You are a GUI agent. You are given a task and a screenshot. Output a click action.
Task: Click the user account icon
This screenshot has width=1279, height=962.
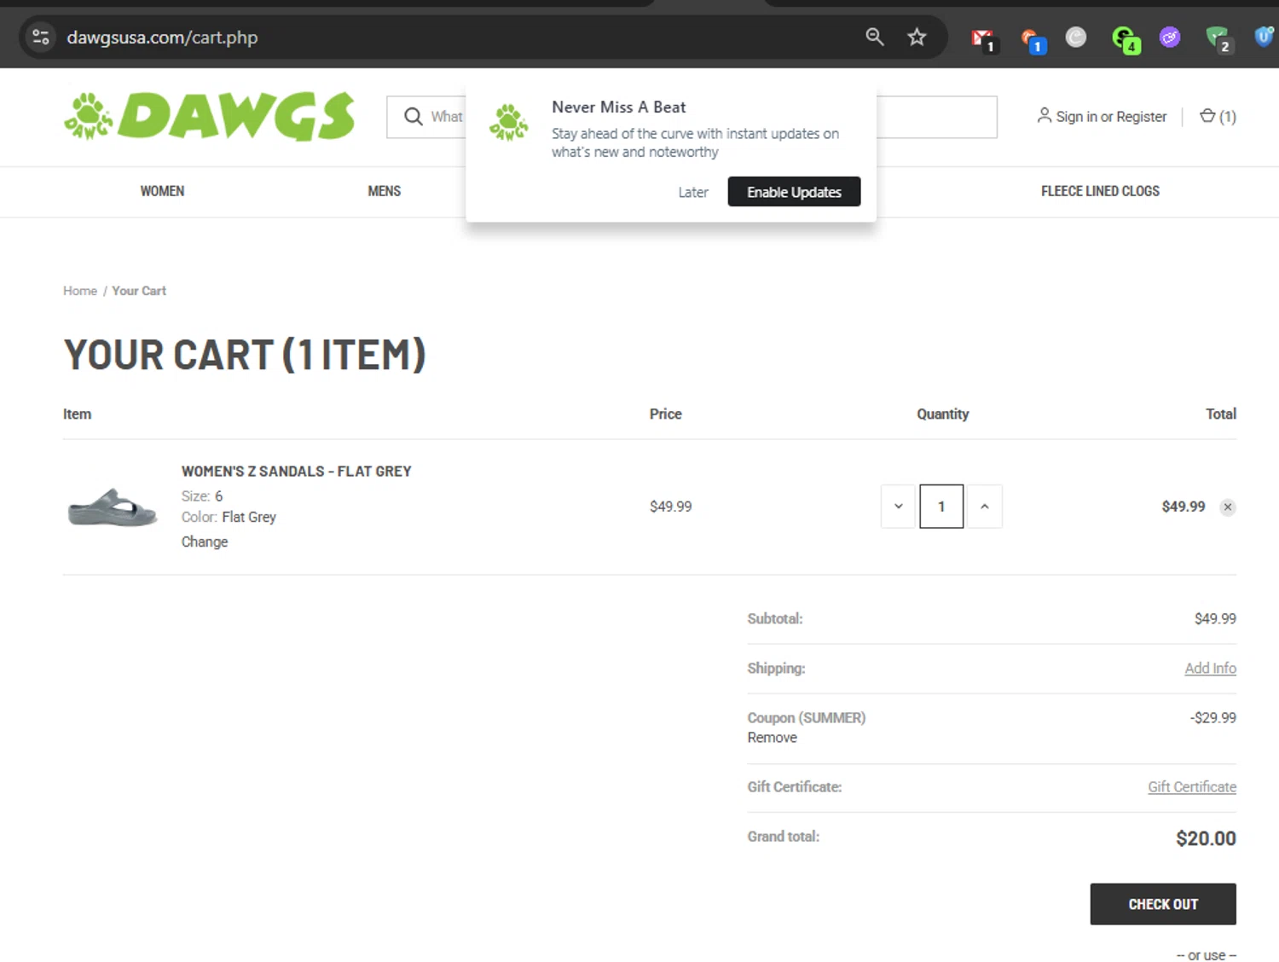pyautogui.click(x=1044, y=115)
